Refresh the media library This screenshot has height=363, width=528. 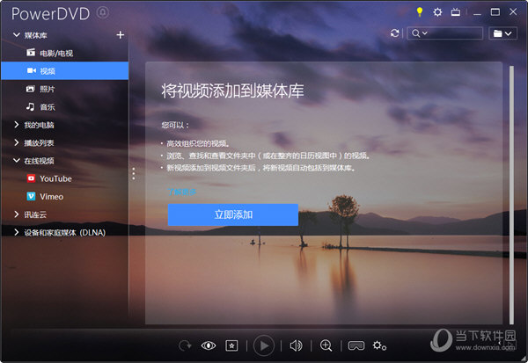tap(394, 33)
